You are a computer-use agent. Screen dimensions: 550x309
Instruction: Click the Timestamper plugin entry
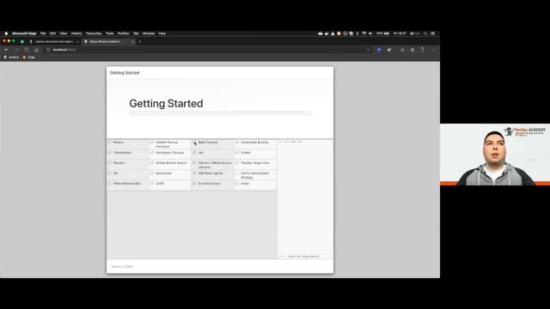[x=128, y=154]
